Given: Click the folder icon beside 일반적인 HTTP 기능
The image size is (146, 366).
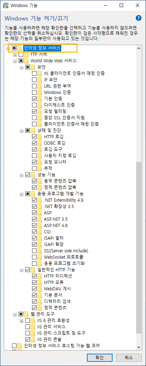Looking at the screenshot, I should [33, 270].
